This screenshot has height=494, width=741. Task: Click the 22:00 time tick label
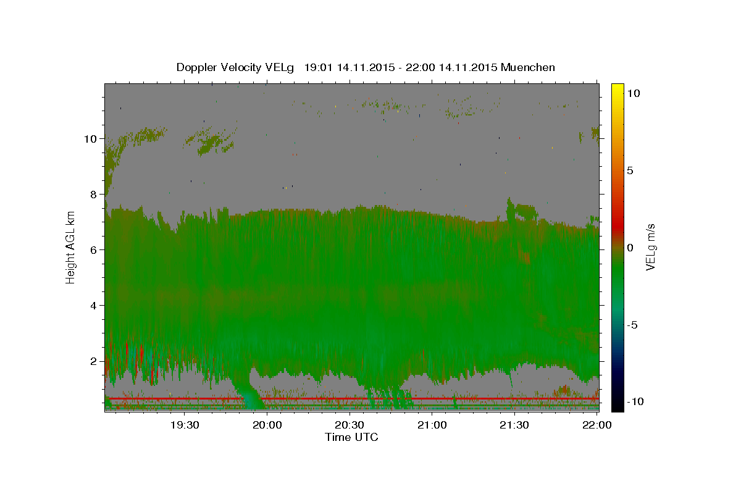[x=597, y=425]
